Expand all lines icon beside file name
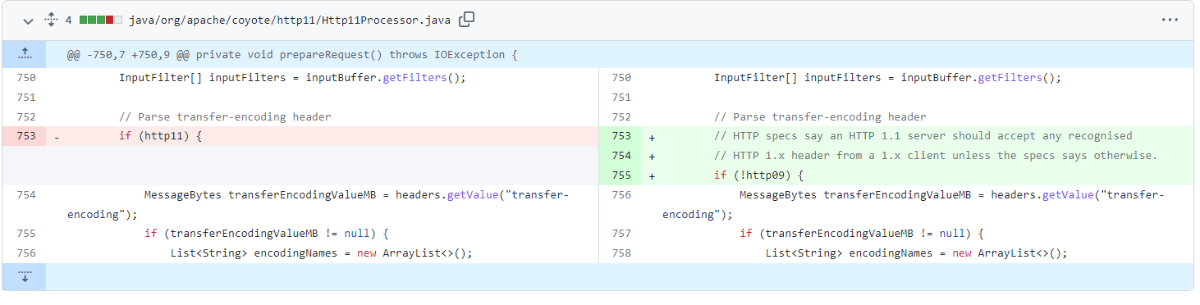This screenshot has width=1200, height=305. pyautogui.click(x=51, y=20)
